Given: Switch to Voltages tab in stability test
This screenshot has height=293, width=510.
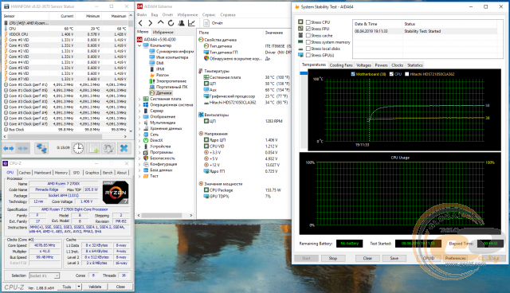Looking at the screenshot, I should click(x=363, y=65).
